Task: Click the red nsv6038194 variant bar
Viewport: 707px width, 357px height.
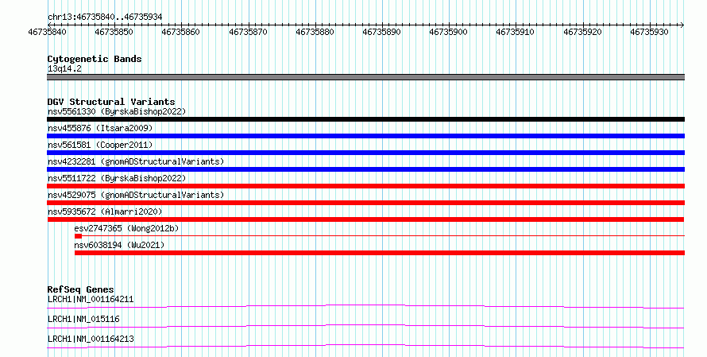Action: pos(380,253)
